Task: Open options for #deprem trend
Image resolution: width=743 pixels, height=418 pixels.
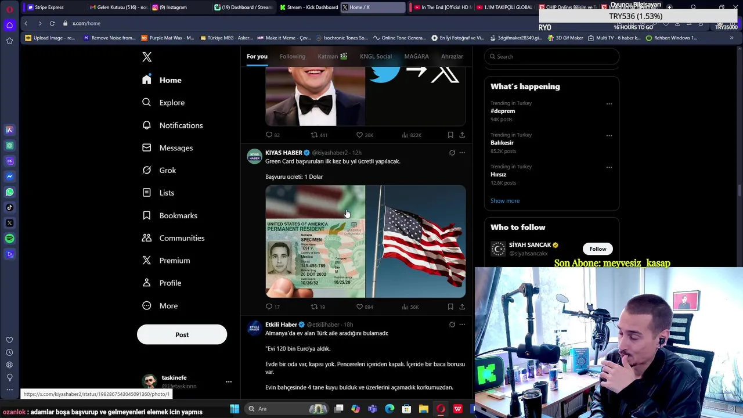Action: tap(609, 104)
